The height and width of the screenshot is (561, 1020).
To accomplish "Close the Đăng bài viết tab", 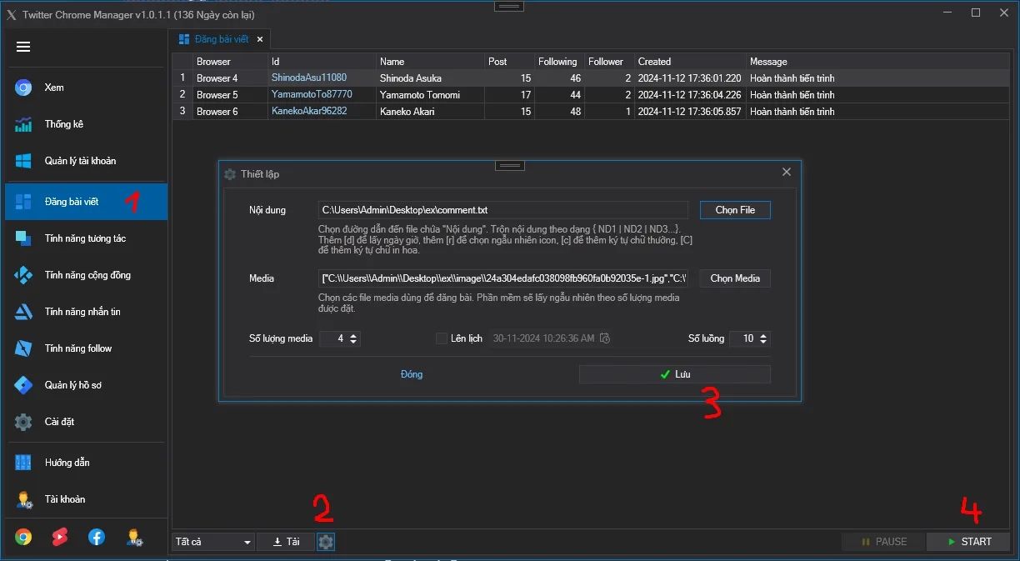I will click(260, 39).
